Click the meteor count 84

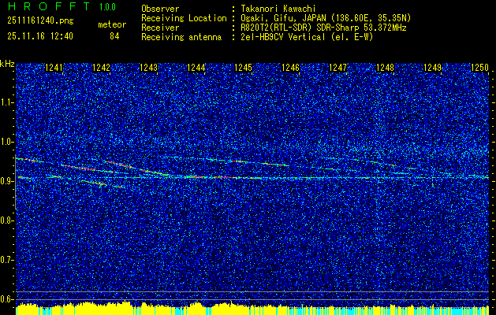(x=114, y=36)
